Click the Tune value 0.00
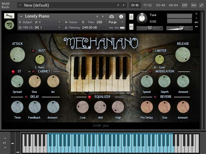Image resolution: width=206 pixels, height=154 pixels. point(153,21)
